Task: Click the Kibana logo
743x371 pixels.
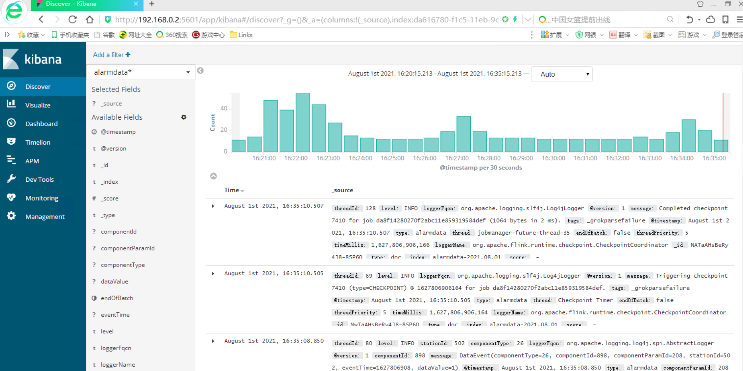Action: (33, 59)
